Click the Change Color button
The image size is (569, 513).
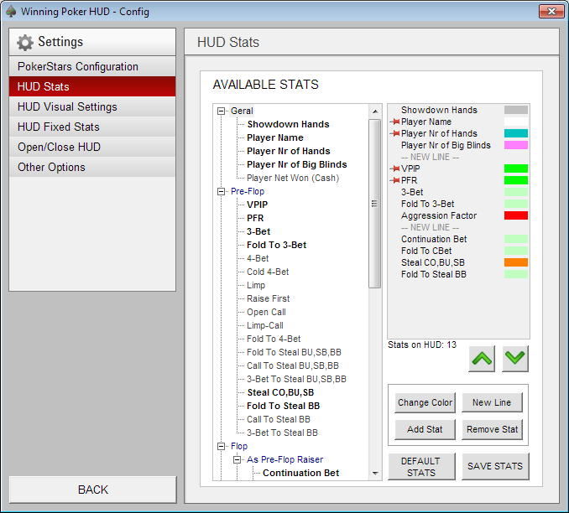click(x=425, y=402)
